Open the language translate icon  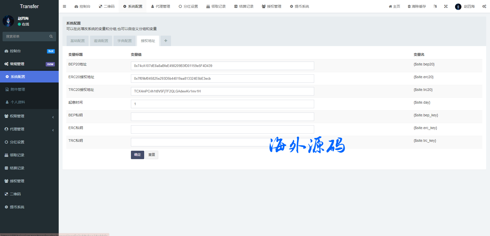435,6
